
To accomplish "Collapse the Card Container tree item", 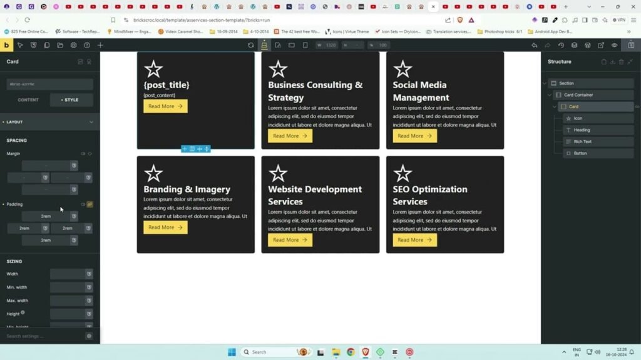I will 550,95.
